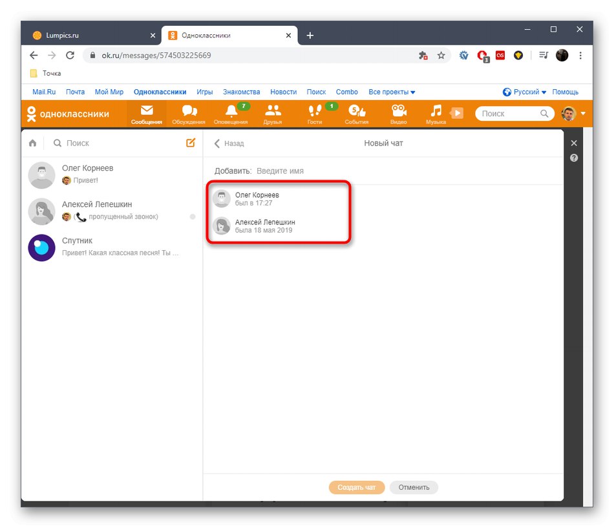Expand user profile menu arrow
Viewport: 614px width, 528px height.
(x=583, y=113)
